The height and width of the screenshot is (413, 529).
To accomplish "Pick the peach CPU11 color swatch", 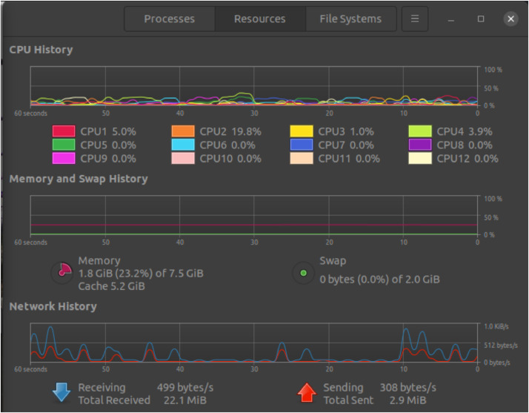I will coord(302,158).
